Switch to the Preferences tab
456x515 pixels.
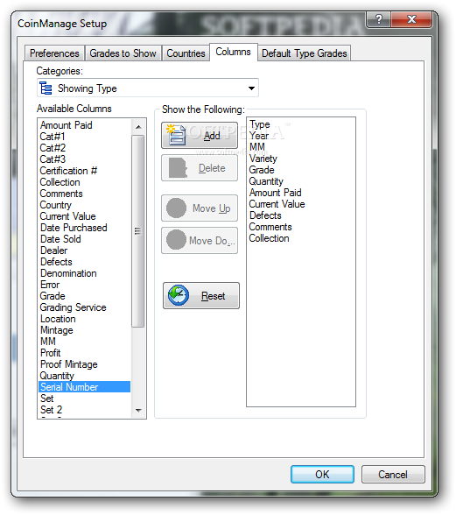pos(54,53)
